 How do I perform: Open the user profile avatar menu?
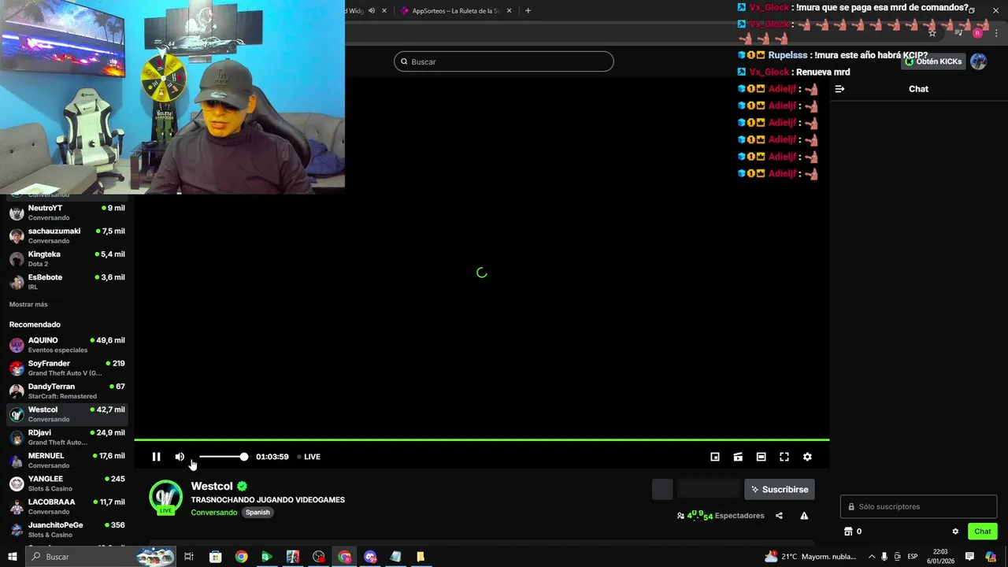pos(979,61)
